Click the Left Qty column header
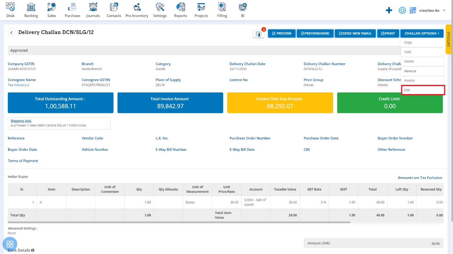Viewport: 453px width, 254px height. [x=402, y=189]
